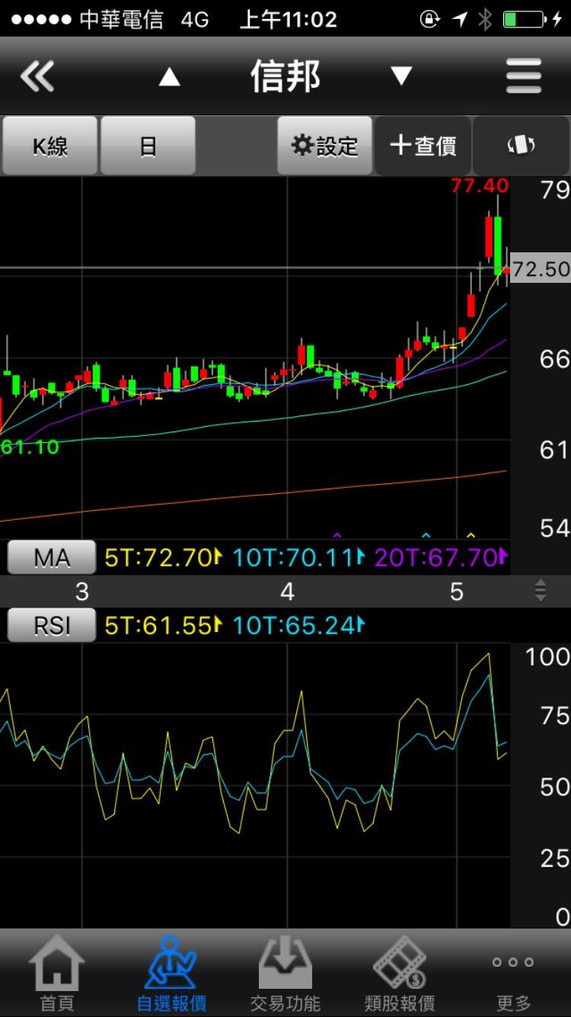The width and height of the screenshot is (571, 1017).
Task: Open 類股報價 sector quotes tab
Action: coord(400,974)
